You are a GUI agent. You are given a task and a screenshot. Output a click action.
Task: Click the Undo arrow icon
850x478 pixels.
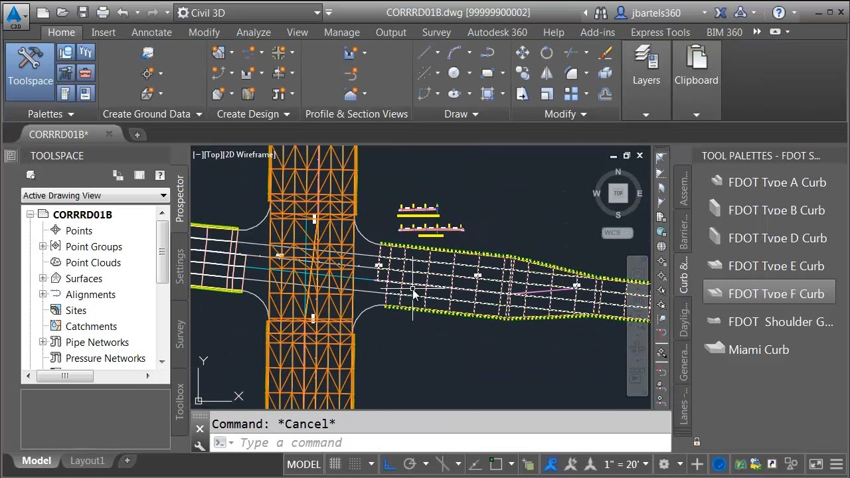[x=122, y=12]
